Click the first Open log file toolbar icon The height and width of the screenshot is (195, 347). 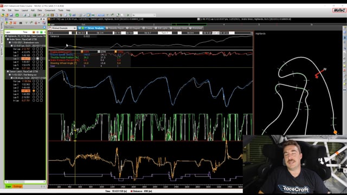point(3,15)
